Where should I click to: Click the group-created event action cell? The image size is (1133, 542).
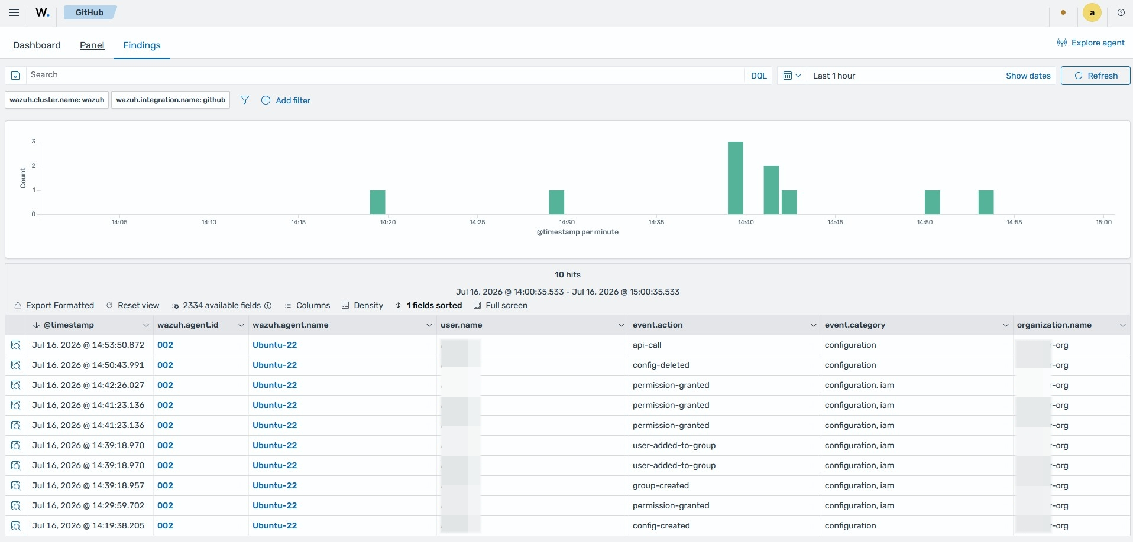tap(661, 485)
